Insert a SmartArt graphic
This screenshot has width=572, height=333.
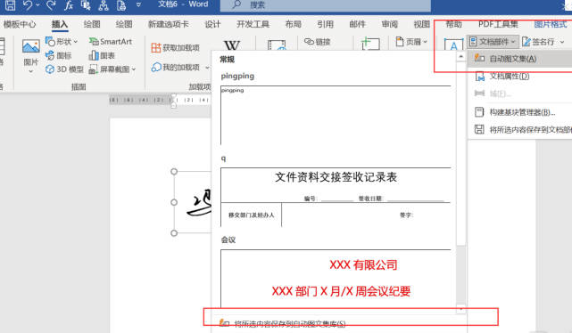point(110,42)
